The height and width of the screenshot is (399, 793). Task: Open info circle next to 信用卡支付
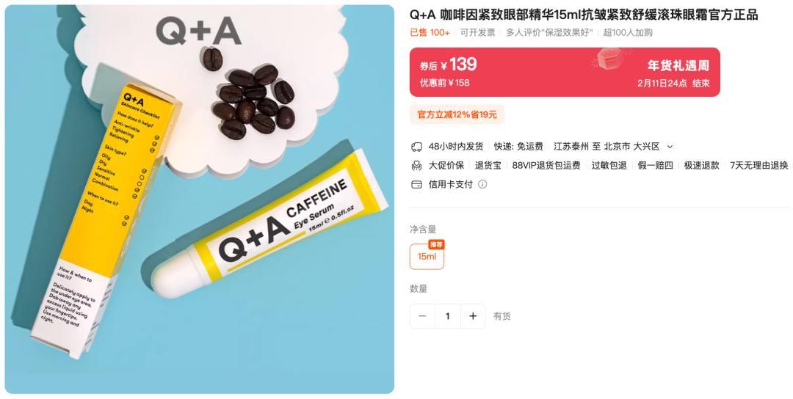[x=482, y=184]
